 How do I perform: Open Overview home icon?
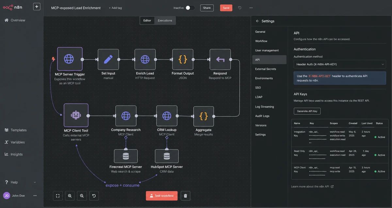point(6,20)
